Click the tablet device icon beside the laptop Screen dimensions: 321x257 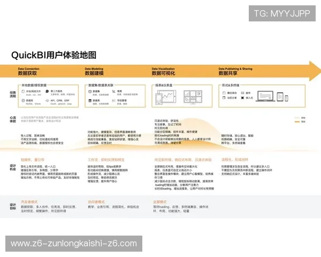(x=280, y=97)
